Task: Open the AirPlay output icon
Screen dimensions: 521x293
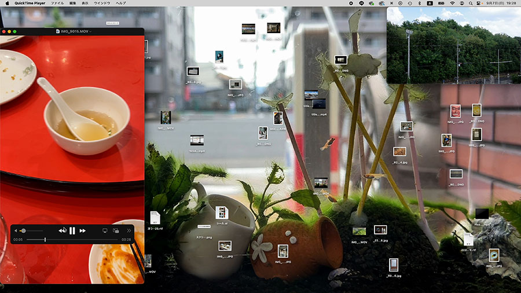Action: (105, 230)
